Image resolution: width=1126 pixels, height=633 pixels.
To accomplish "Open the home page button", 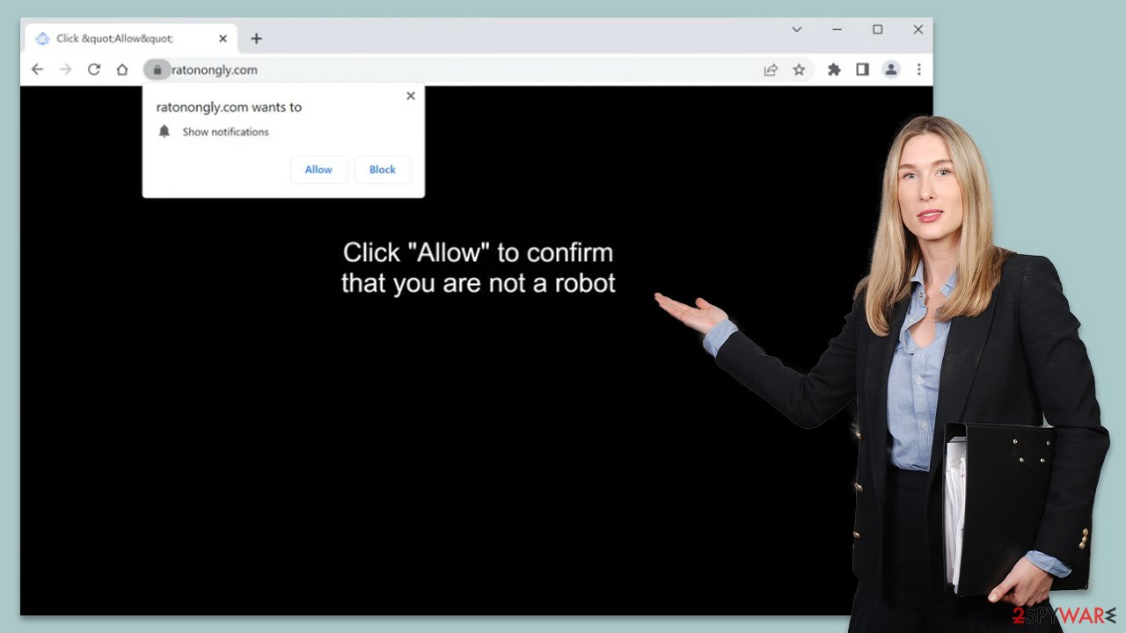I will (122, 69).
